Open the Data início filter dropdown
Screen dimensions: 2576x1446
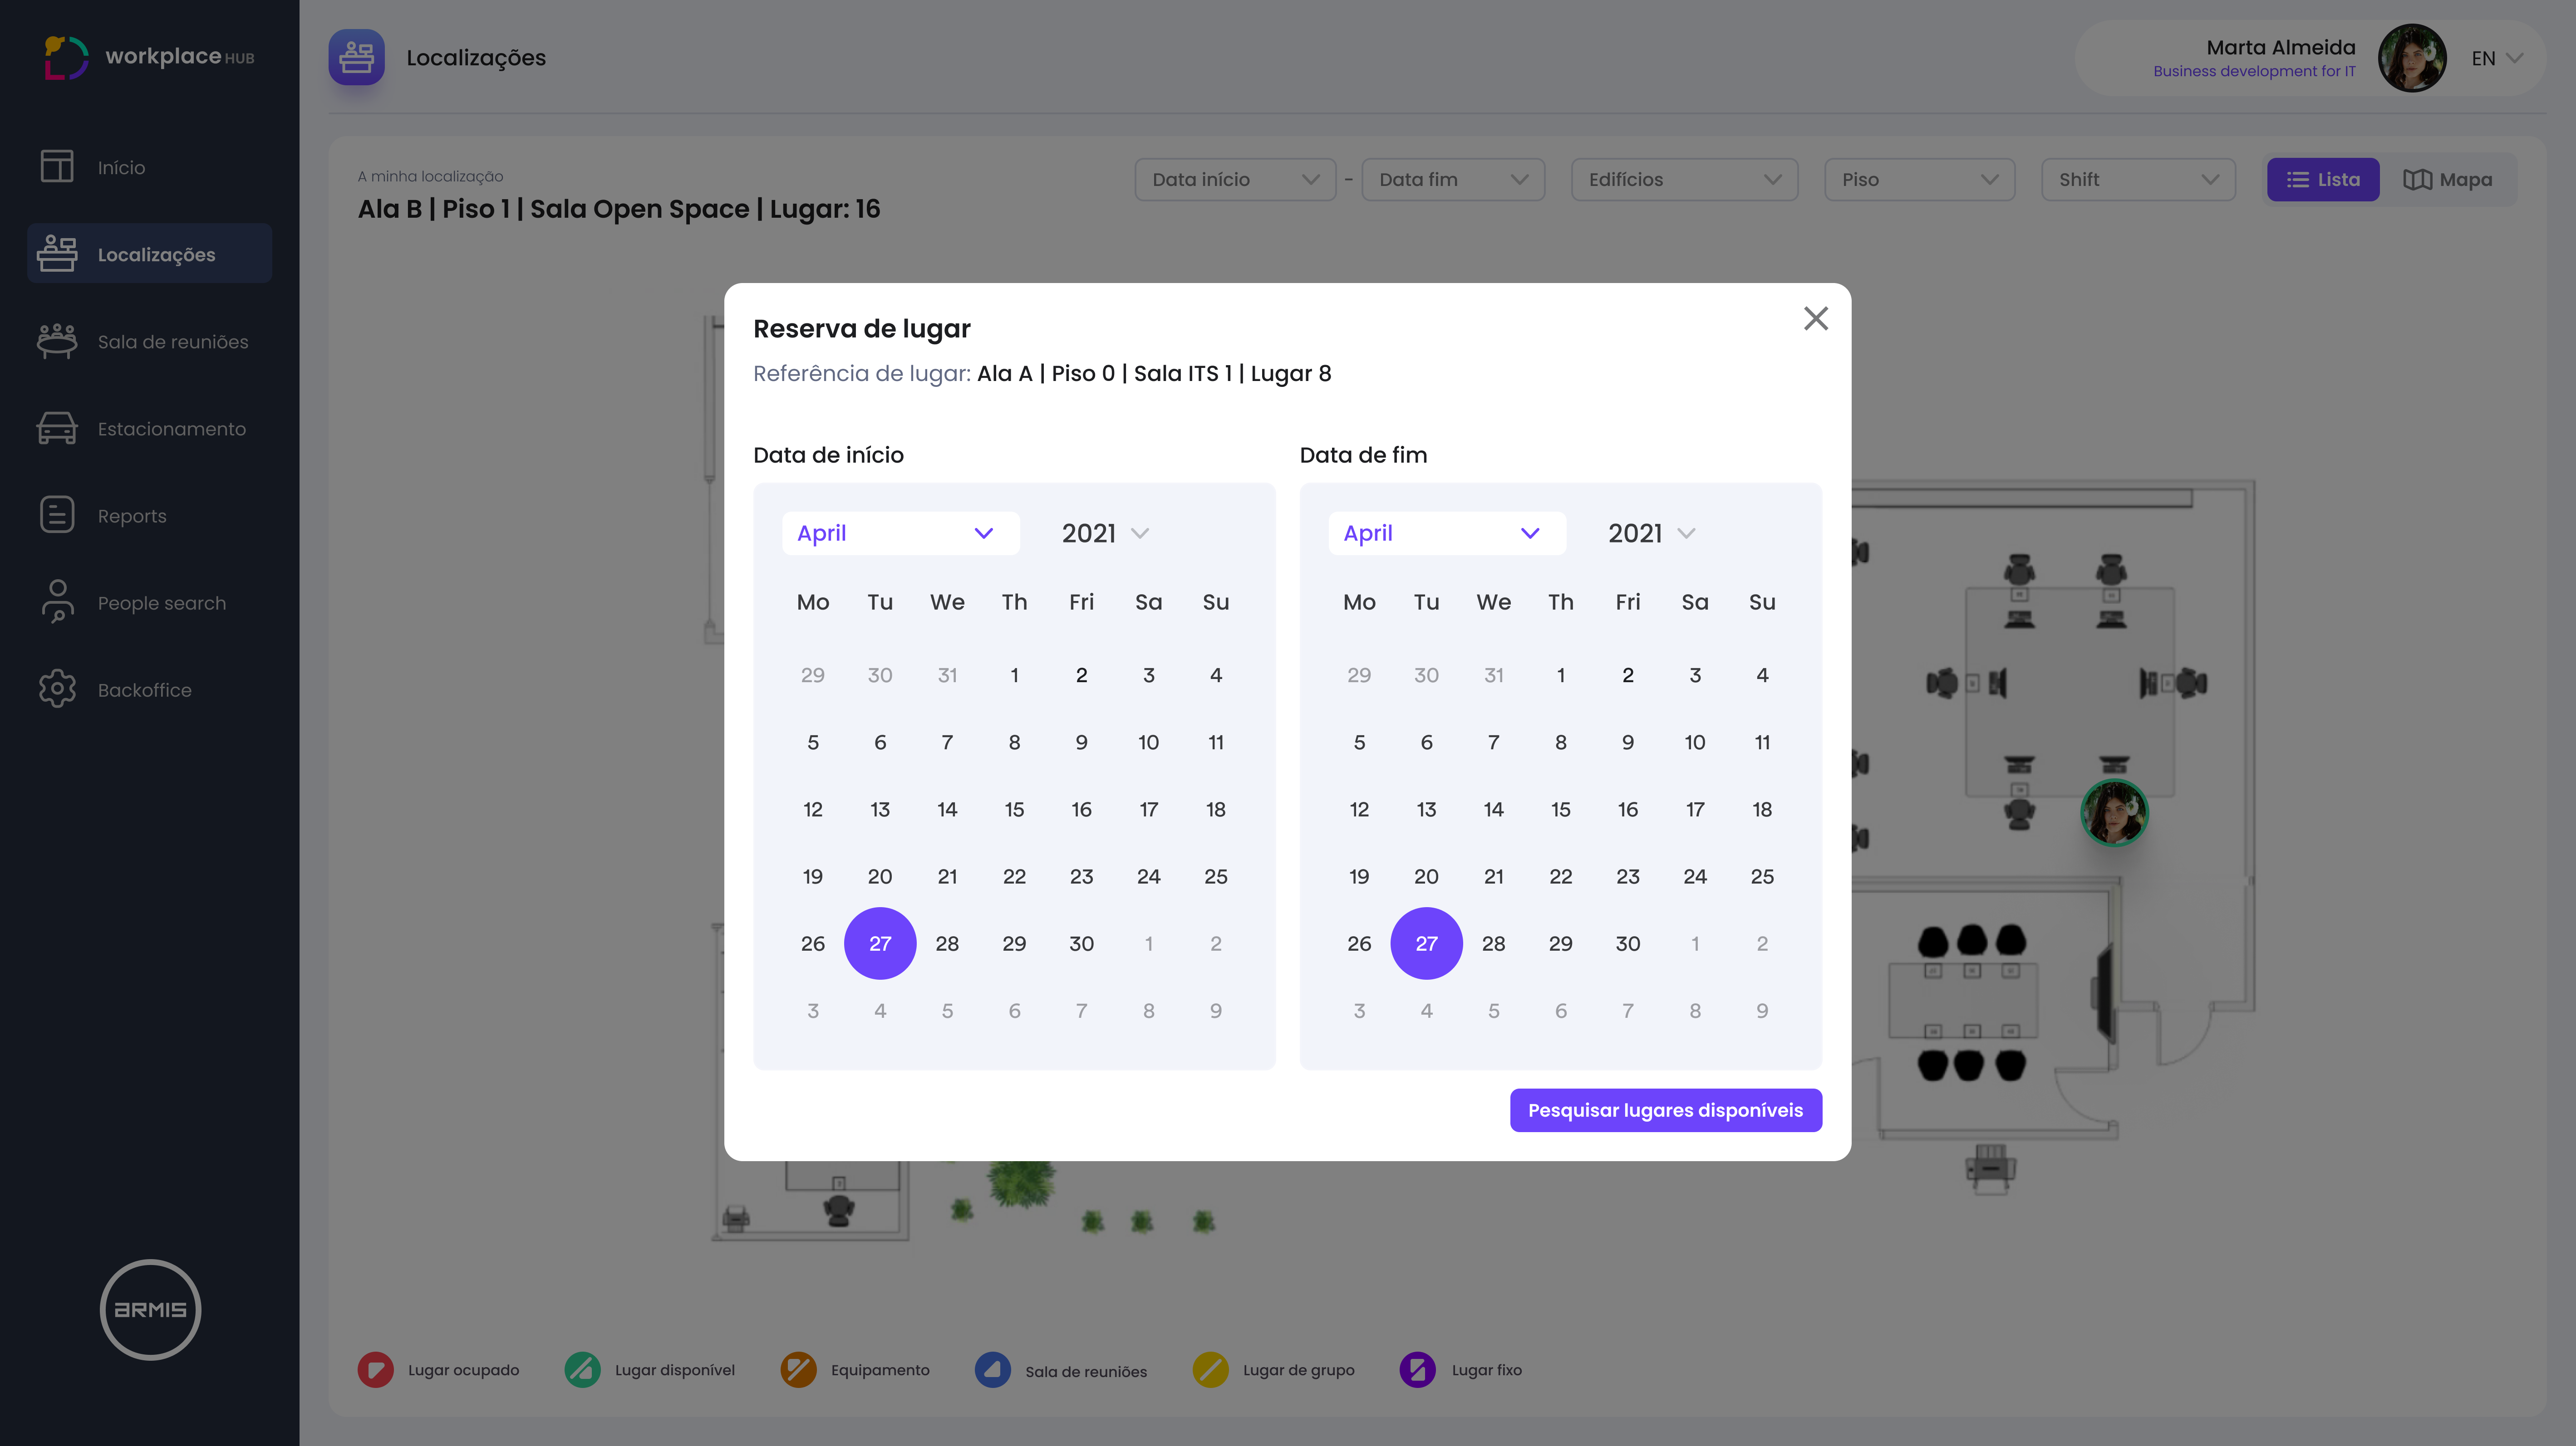[x=1235, y=180]
